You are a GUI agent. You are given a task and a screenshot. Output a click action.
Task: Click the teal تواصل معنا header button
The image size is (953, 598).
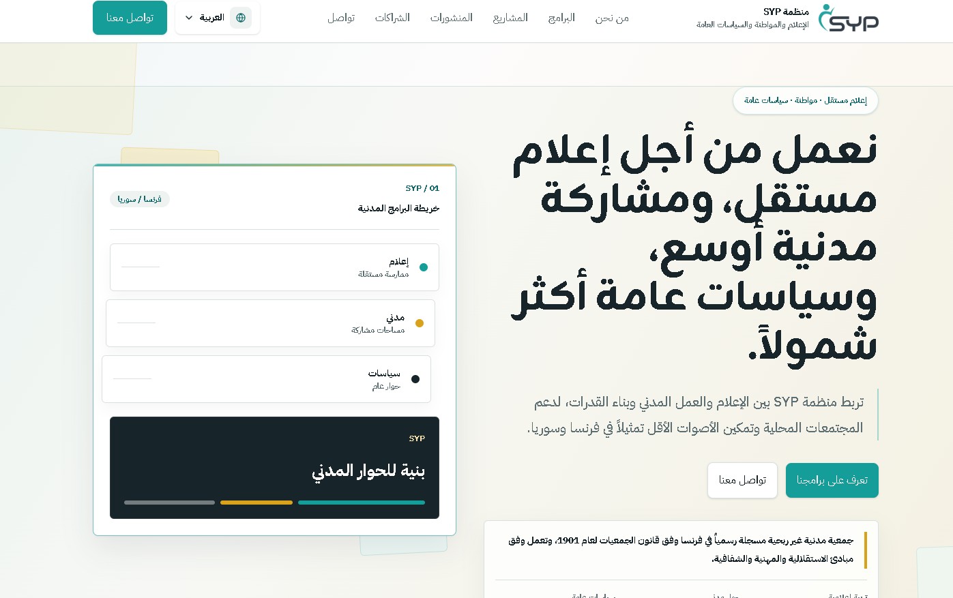click(x=130, y=18)
